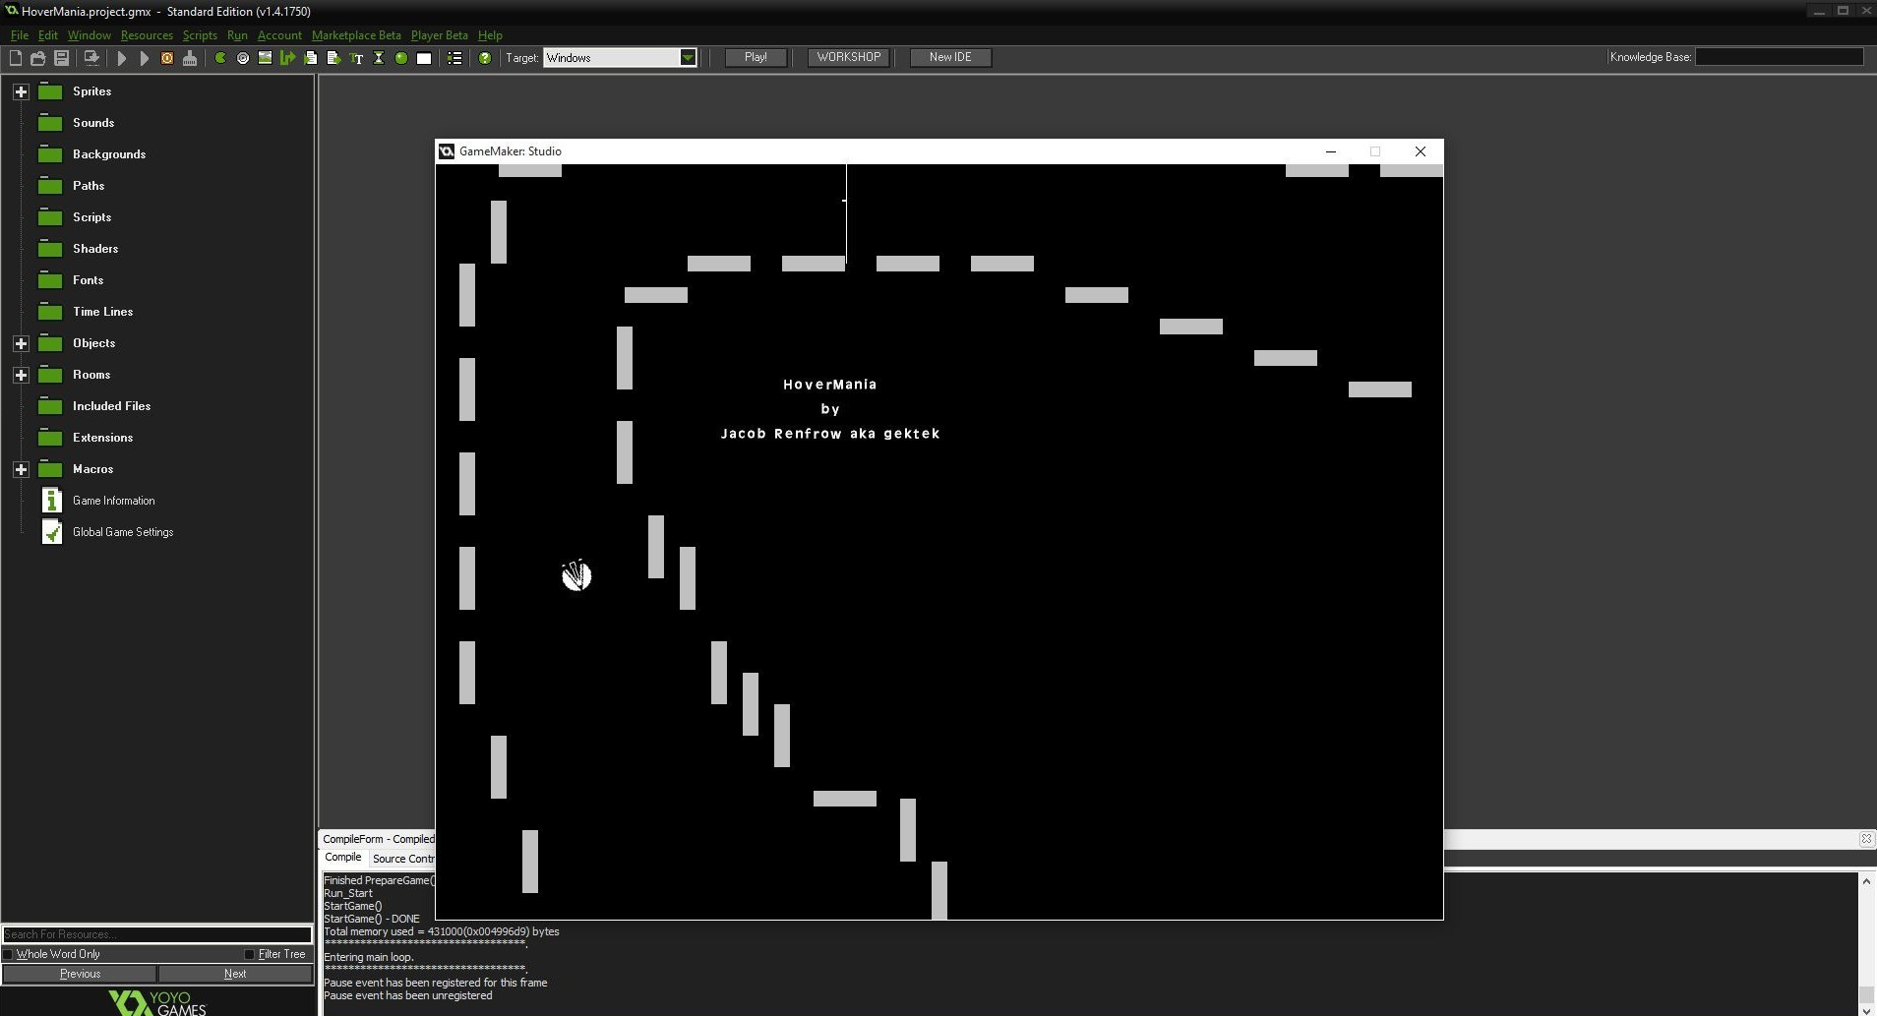The image size is (1877, 1016).
Task: Click the compile output scrollbar down arrow
Action: (x=1866, y=1009)
